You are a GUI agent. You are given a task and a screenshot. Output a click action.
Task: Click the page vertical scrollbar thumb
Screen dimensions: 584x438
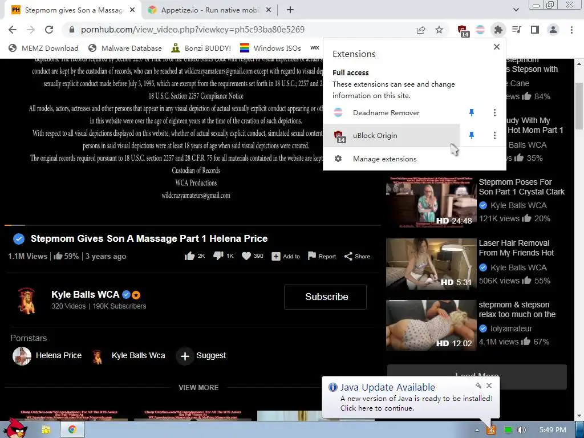pyautogui.click(x=579, y=106)
